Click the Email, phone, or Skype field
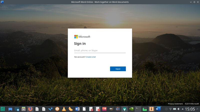This screenshot has width=200, height=112. (x=100, y=51)
